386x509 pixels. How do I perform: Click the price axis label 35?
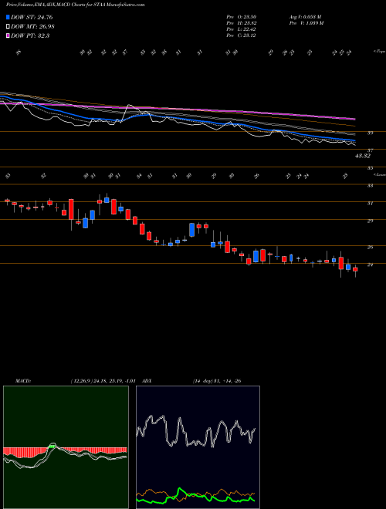coord(371,168)
